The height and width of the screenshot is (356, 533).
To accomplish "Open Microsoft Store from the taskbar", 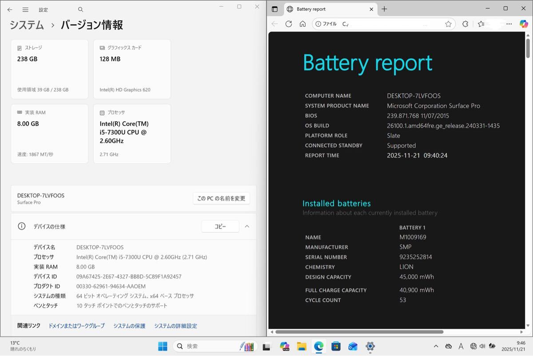I will [x=336, y=346].
